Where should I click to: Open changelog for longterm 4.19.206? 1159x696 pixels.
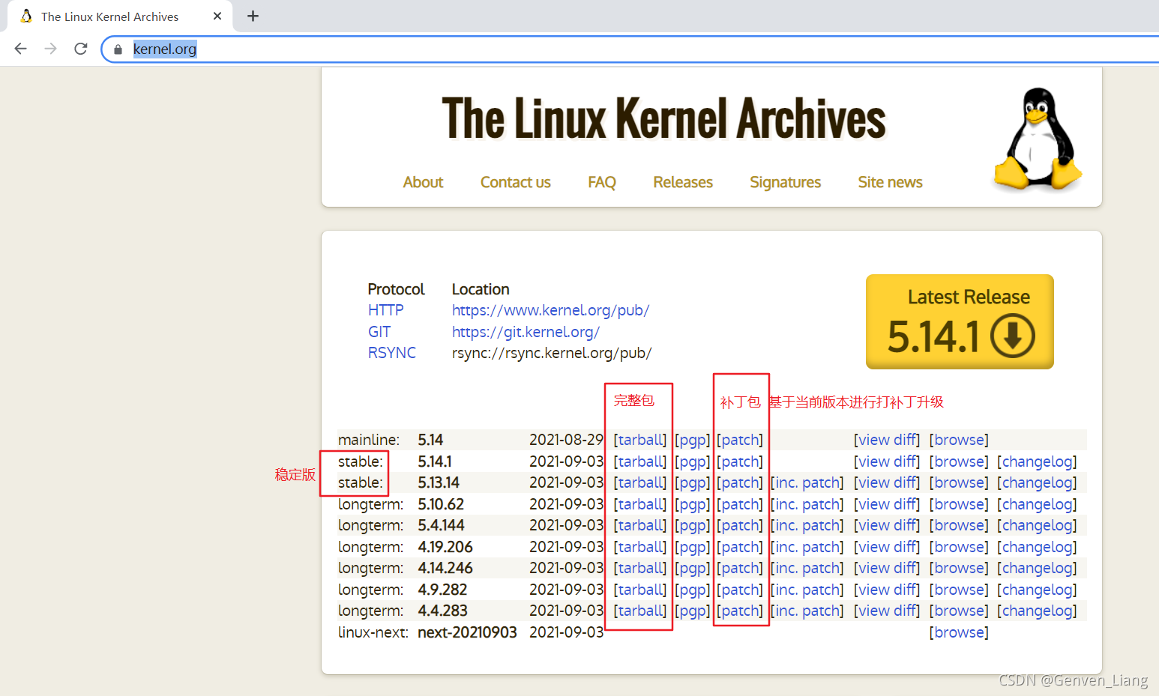pos(1037,547)
